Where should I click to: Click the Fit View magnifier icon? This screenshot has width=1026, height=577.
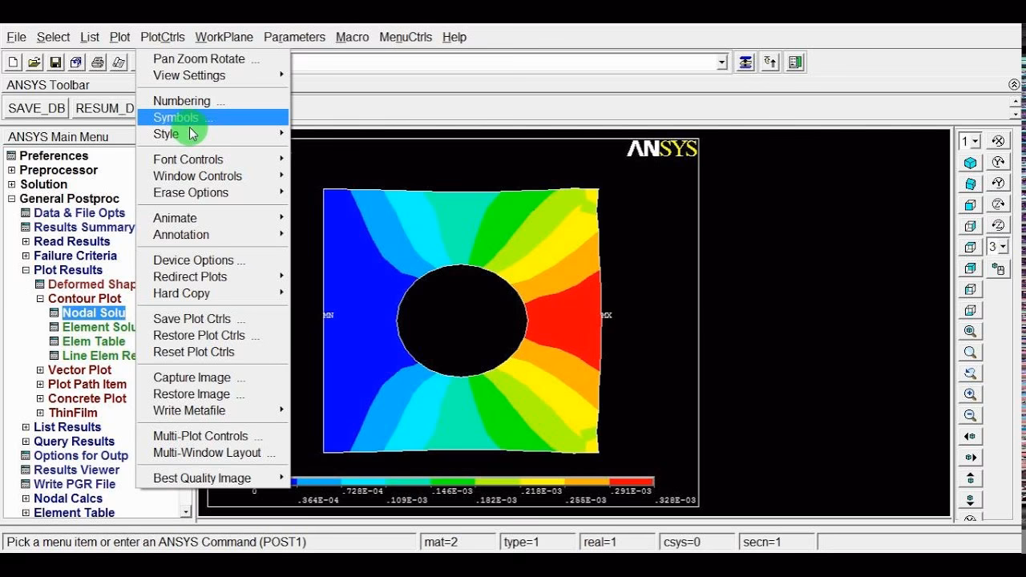click(x=971, y=331)
